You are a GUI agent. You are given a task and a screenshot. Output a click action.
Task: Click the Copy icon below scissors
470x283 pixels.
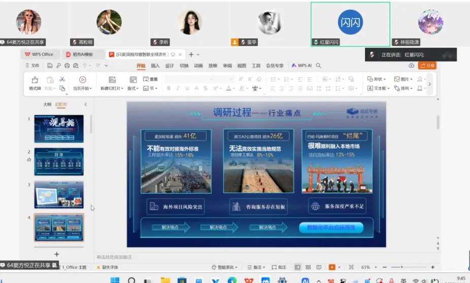pos(62,88)
